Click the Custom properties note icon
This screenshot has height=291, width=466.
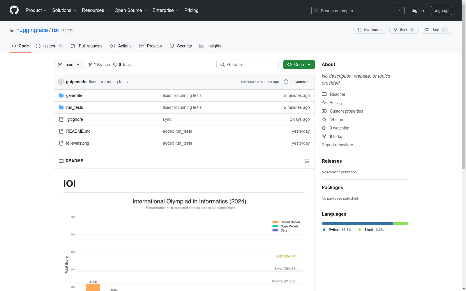coord(324,111)
